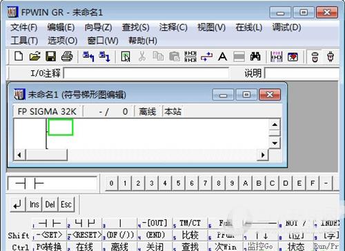The width and height of the screenshot is (345, 251).
Task: Select the green pointer selection tool icon
Action: 126,56
